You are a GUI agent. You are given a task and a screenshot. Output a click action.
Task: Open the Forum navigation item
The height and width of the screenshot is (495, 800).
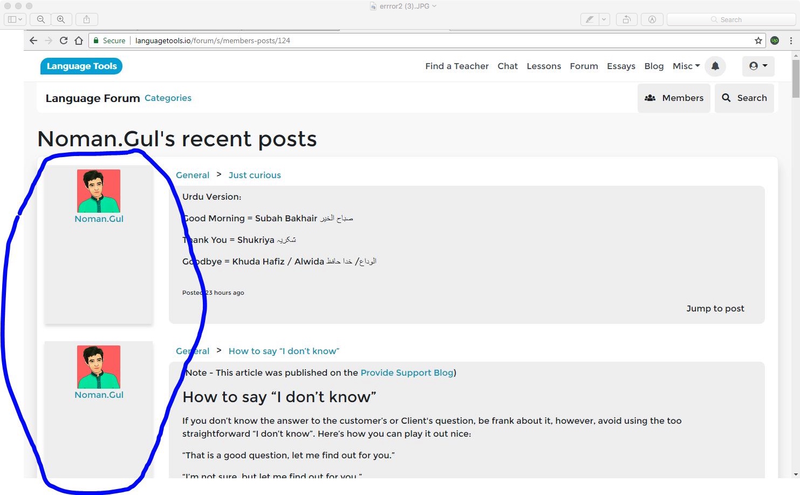coord(584,66)
